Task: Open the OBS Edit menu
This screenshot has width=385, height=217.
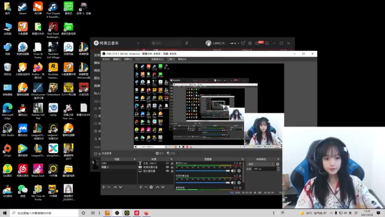Action: click(x=116, y=59)
